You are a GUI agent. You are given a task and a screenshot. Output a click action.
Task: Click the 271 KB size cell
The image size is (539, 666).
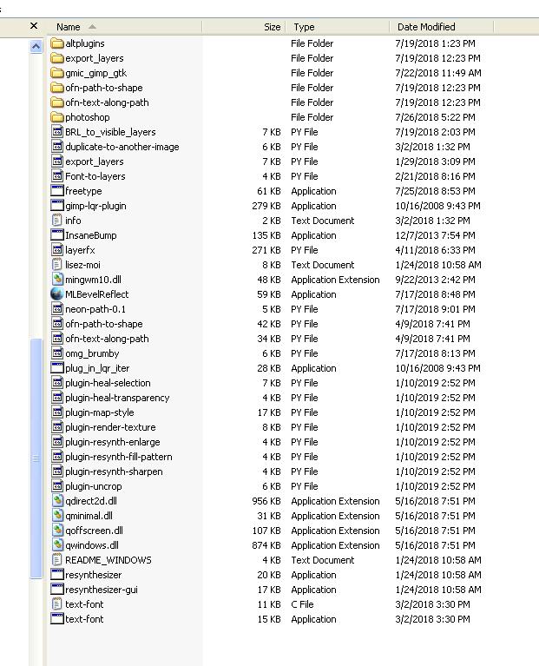coord(266,250)
